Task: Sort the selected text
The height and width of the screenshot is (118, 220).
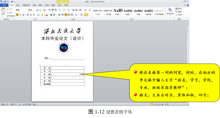Action: click(85, 10)
